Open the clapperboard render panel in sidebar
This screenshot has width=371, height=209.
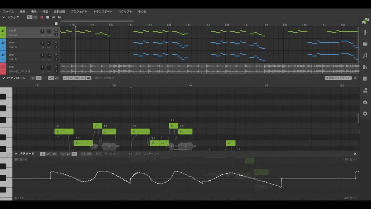(365, 44)
